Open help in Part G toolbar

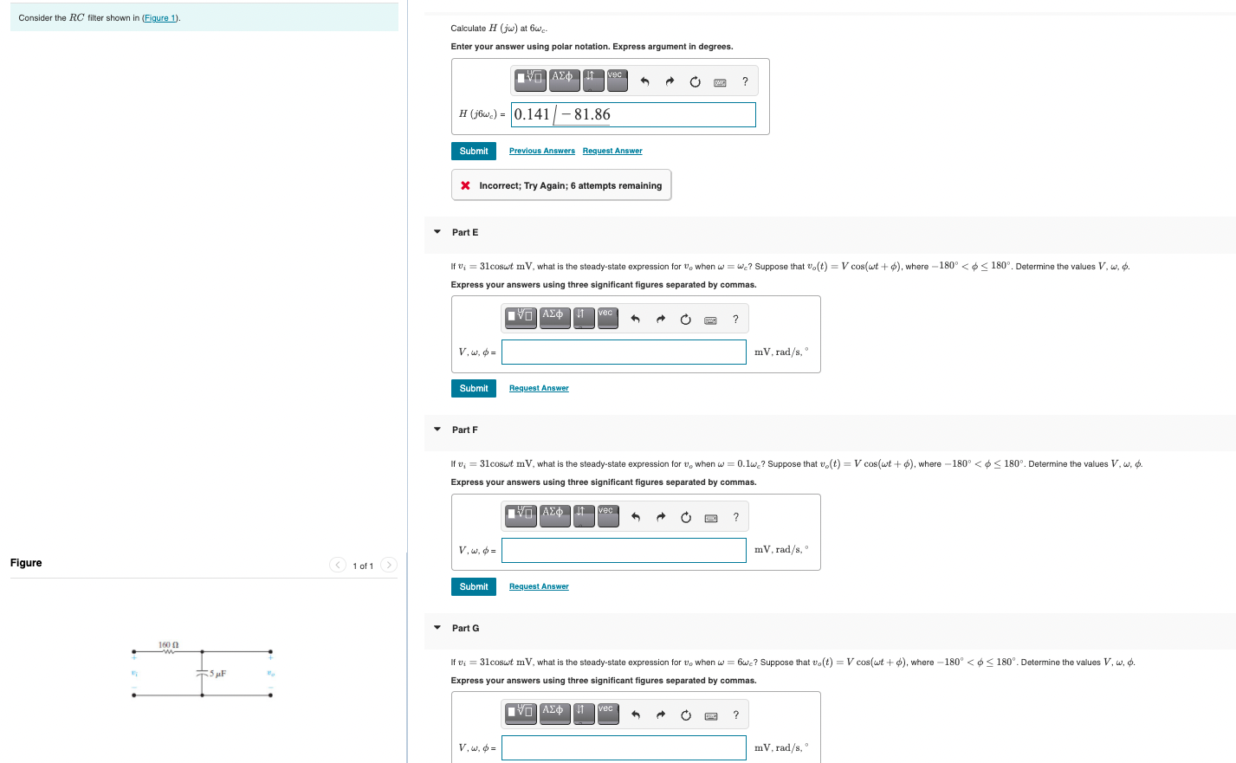(735, 715)
